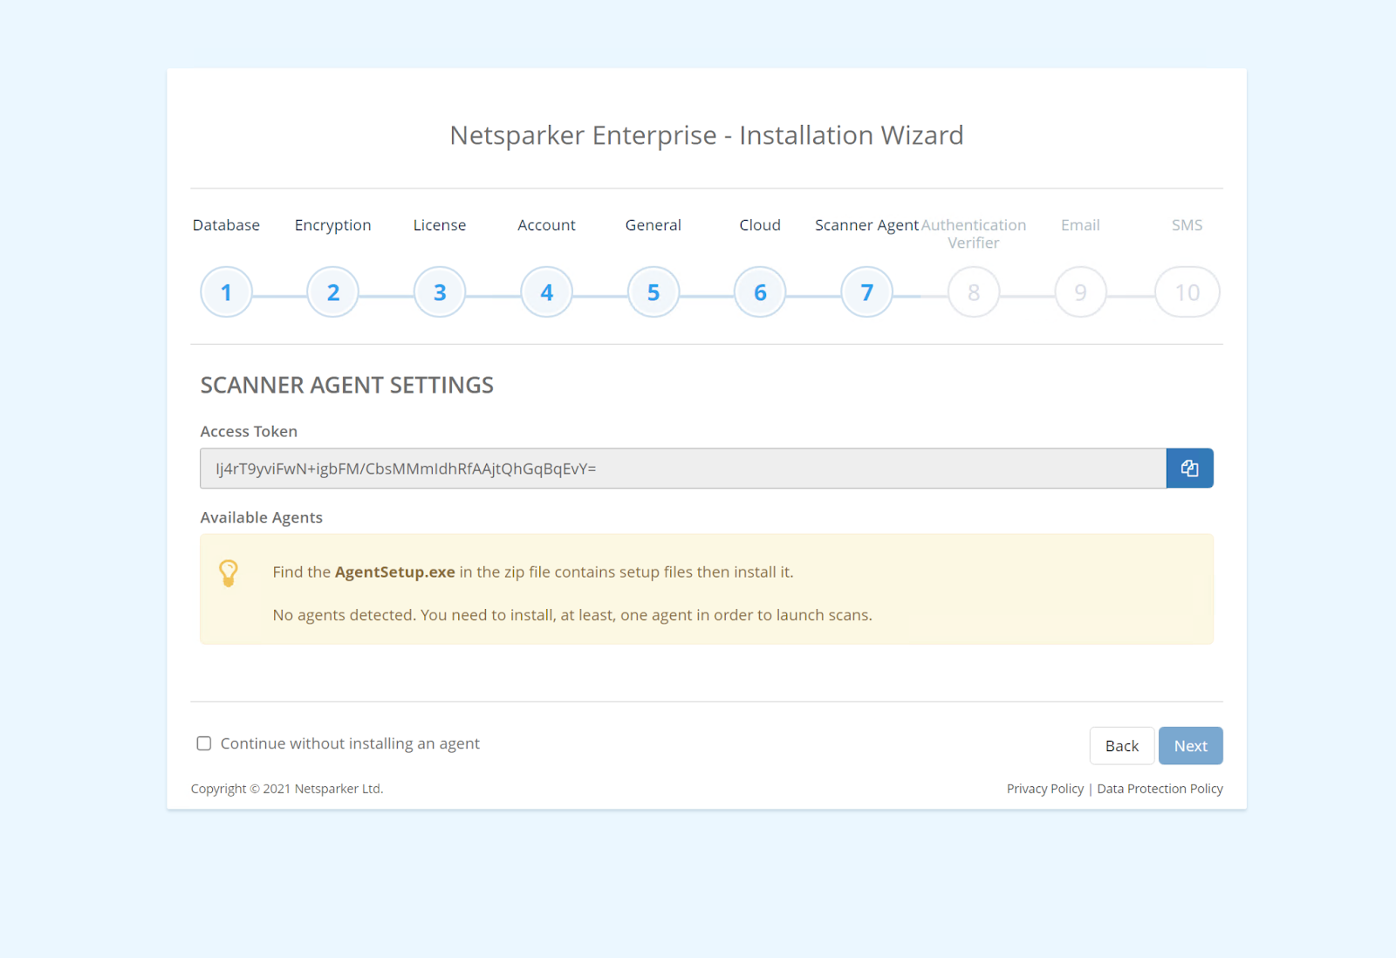Click the Encryption step label

coord(332,225)
